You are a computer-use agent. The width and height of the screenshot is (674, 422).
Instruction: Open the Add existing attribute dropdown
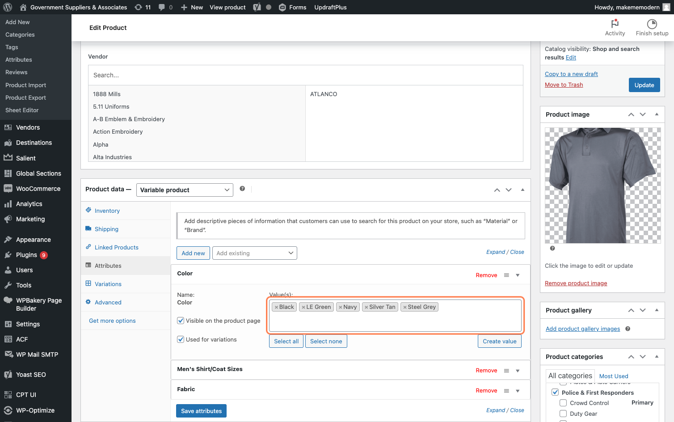(x=255, y=253)
